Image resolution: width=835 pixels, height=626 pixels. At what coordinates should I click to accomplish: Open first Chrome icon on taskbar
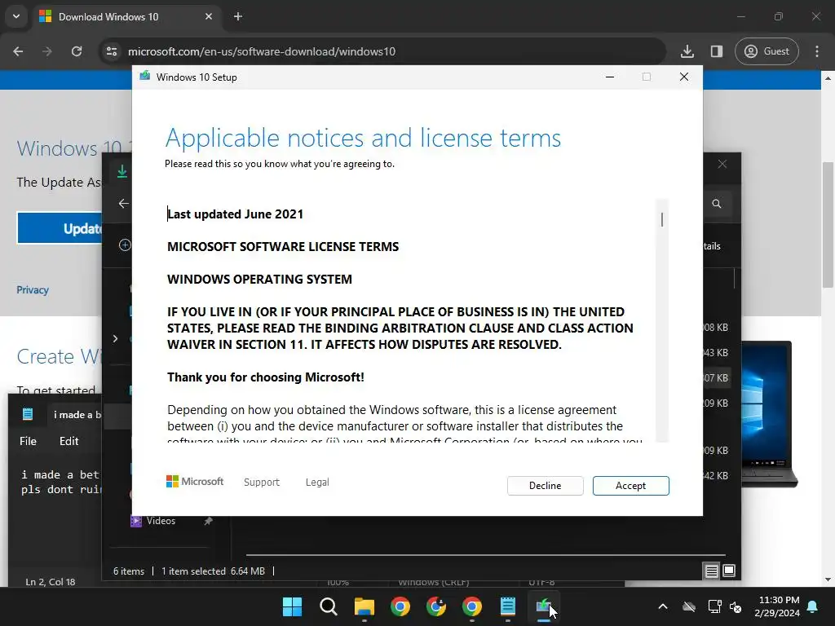coord(400,606)
